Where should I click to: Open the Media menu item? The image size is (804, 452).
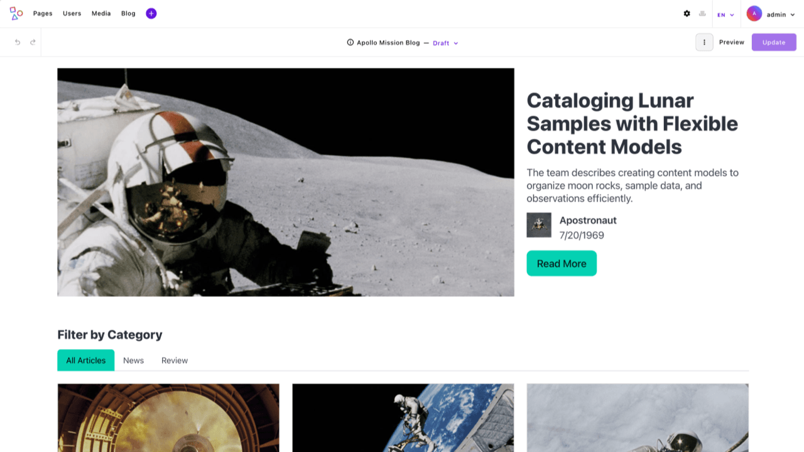101,13
